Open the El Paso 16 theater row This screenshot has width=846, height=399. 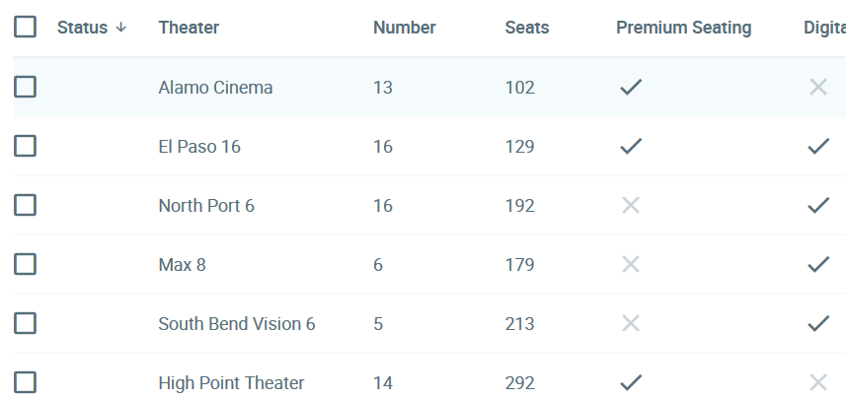click(x=199, y=147)
